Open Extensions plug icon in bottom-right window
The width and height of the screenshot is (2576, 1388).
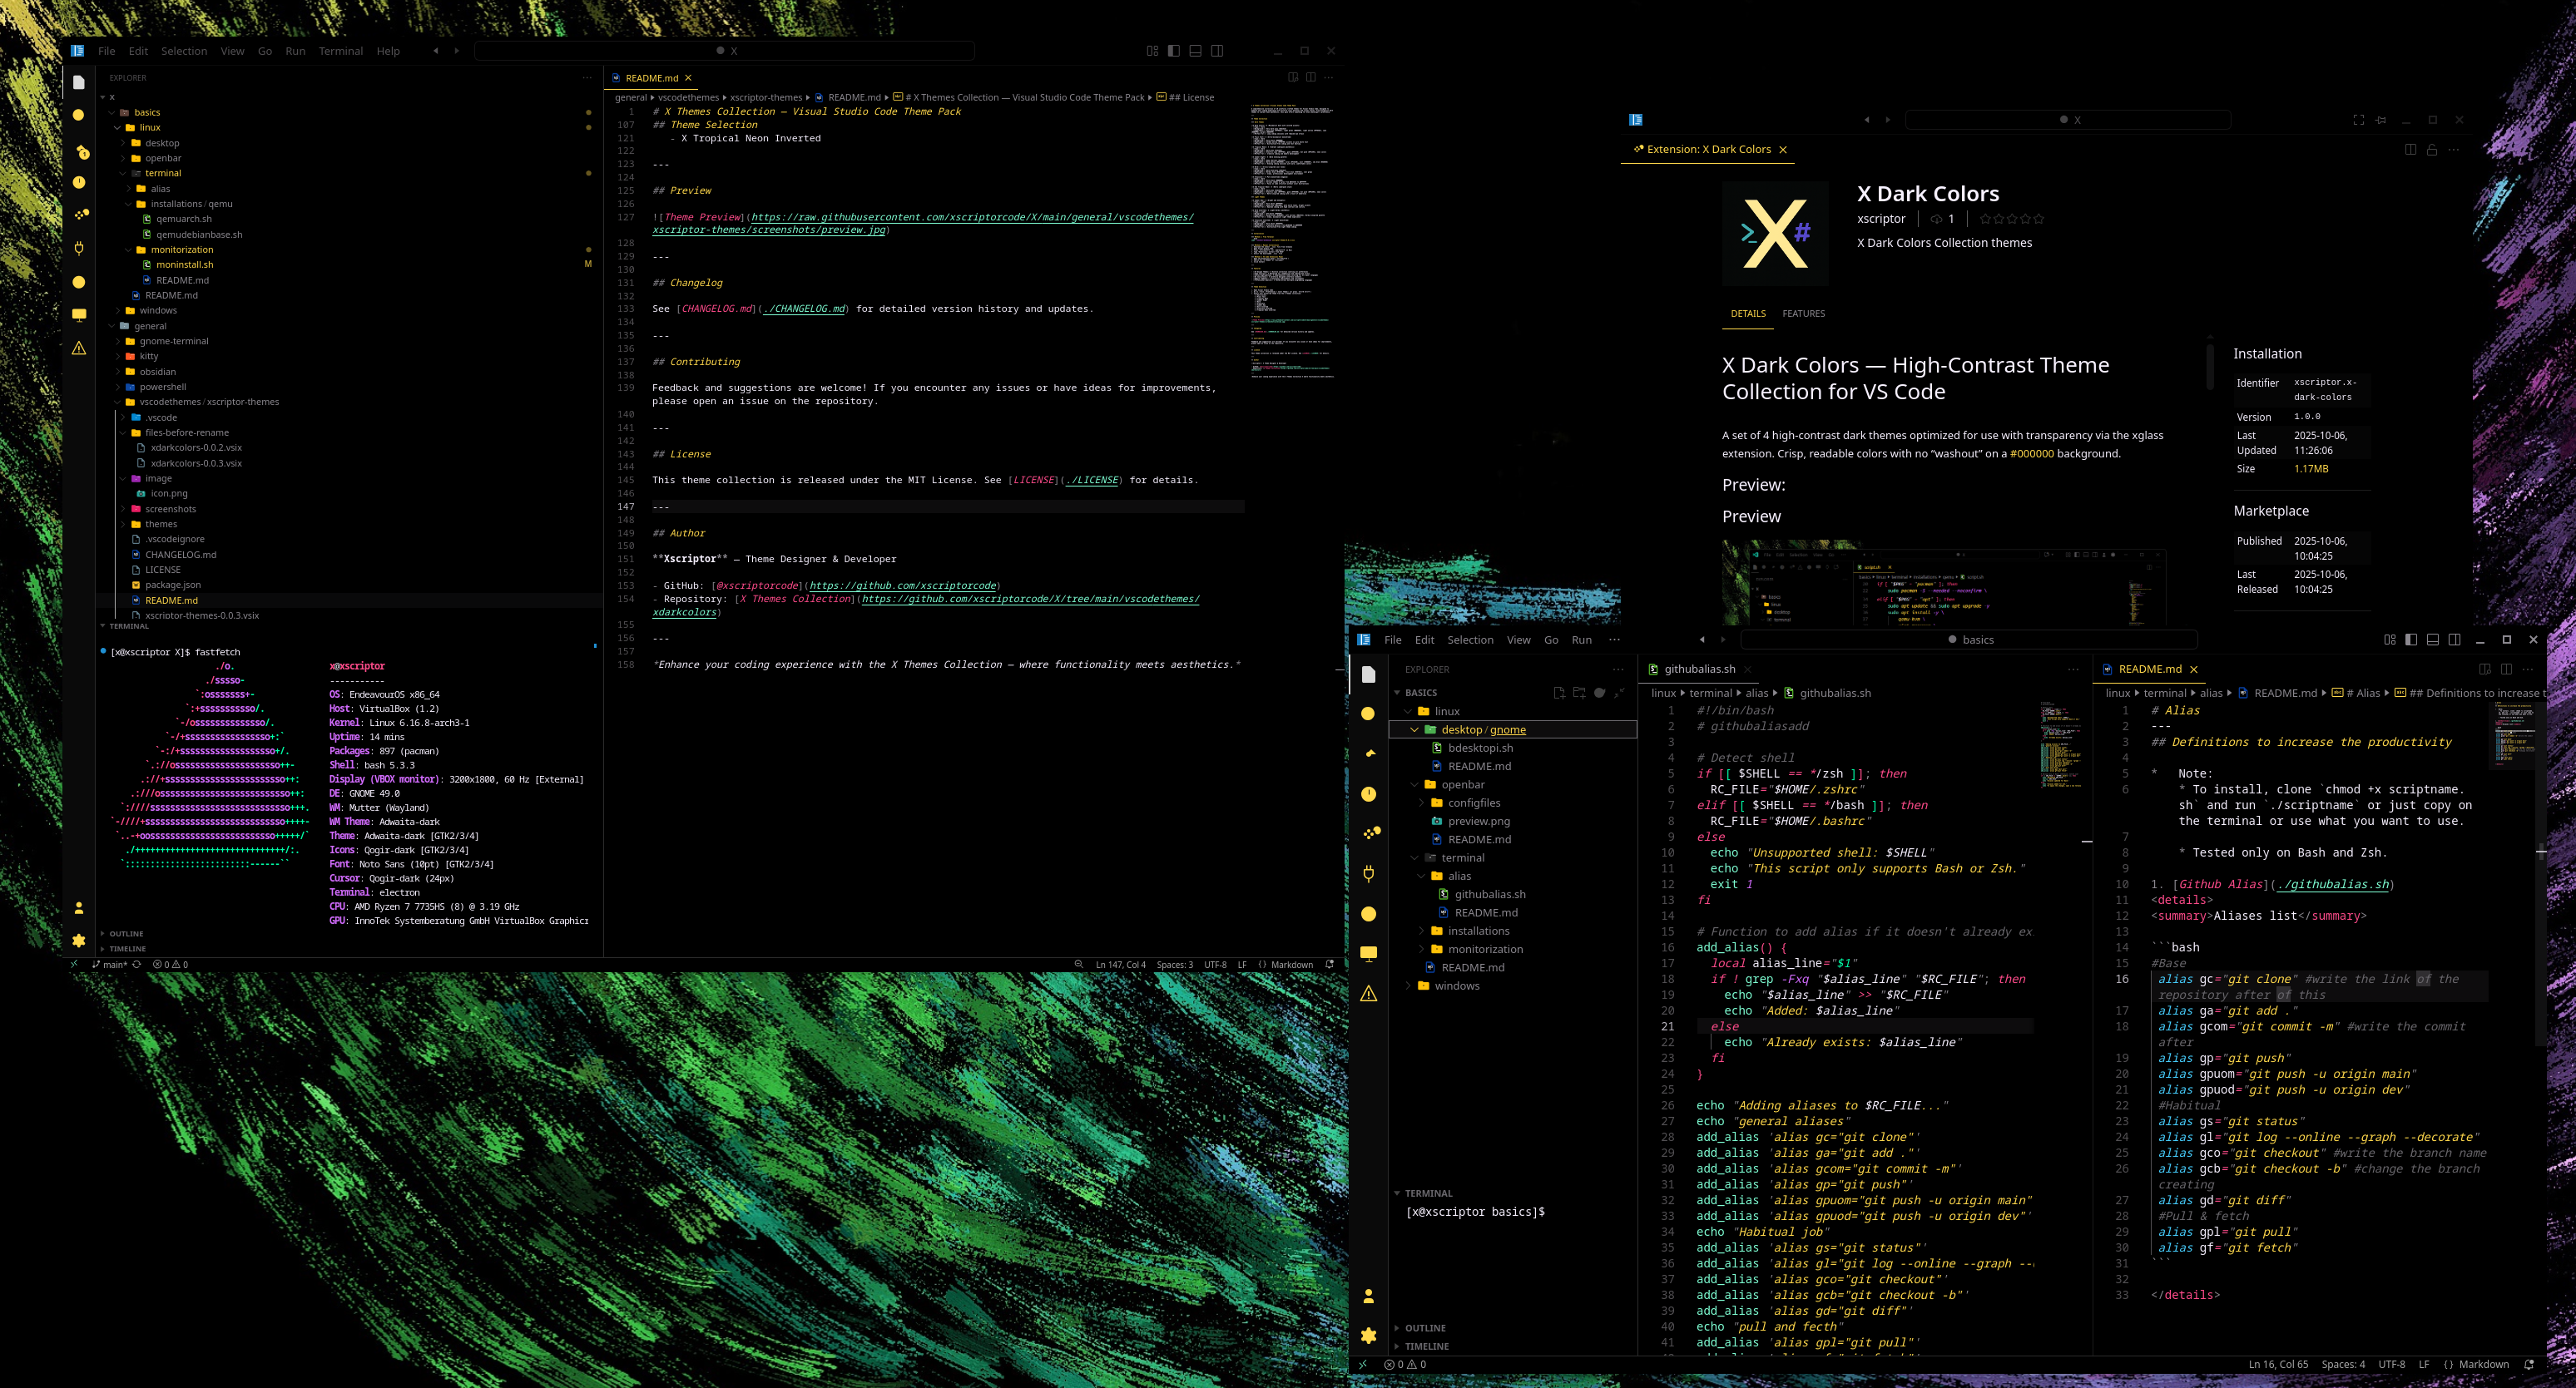(1368, 873)
